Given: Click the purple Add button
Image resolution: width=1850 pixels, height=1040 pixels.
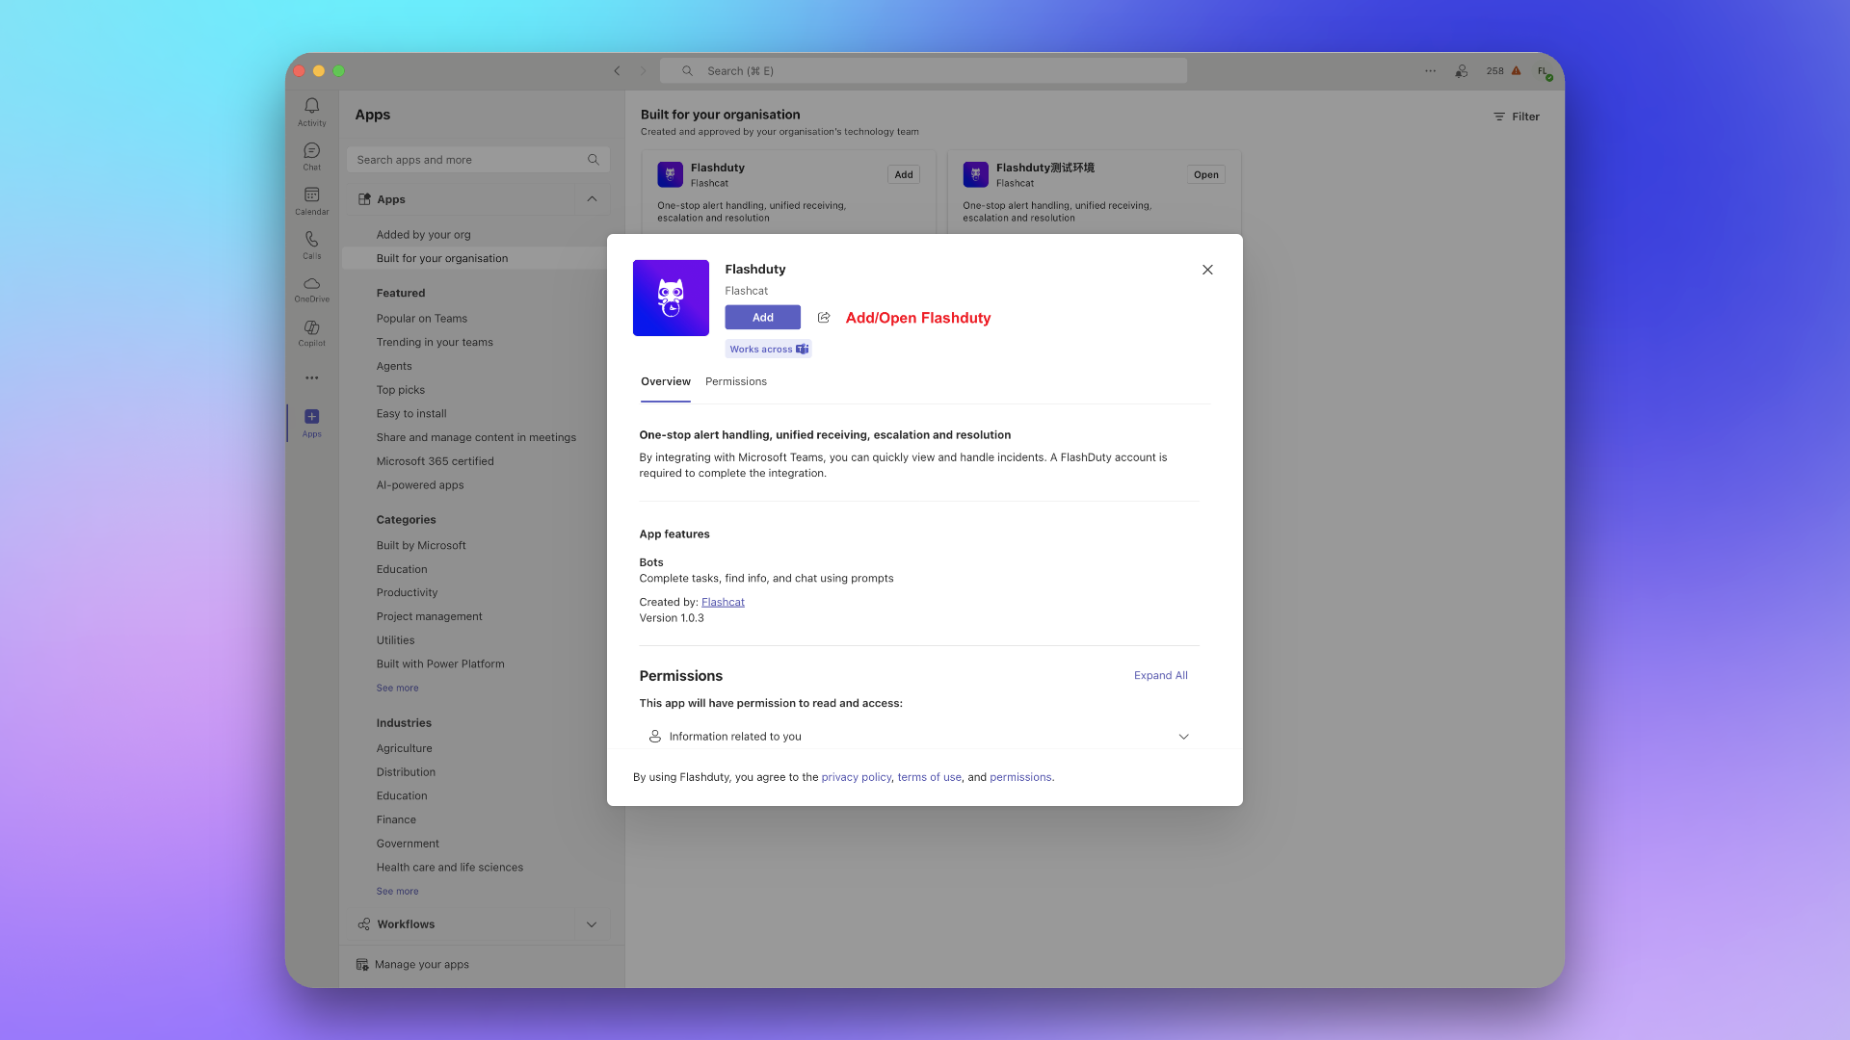Looking at the screenshot, I should point(762,318).
